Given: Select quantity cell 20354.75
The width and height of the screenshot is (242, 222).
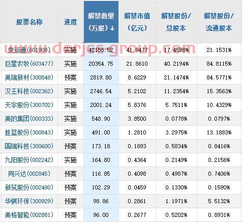Looking at the screenshot, I should coord(101,64).
